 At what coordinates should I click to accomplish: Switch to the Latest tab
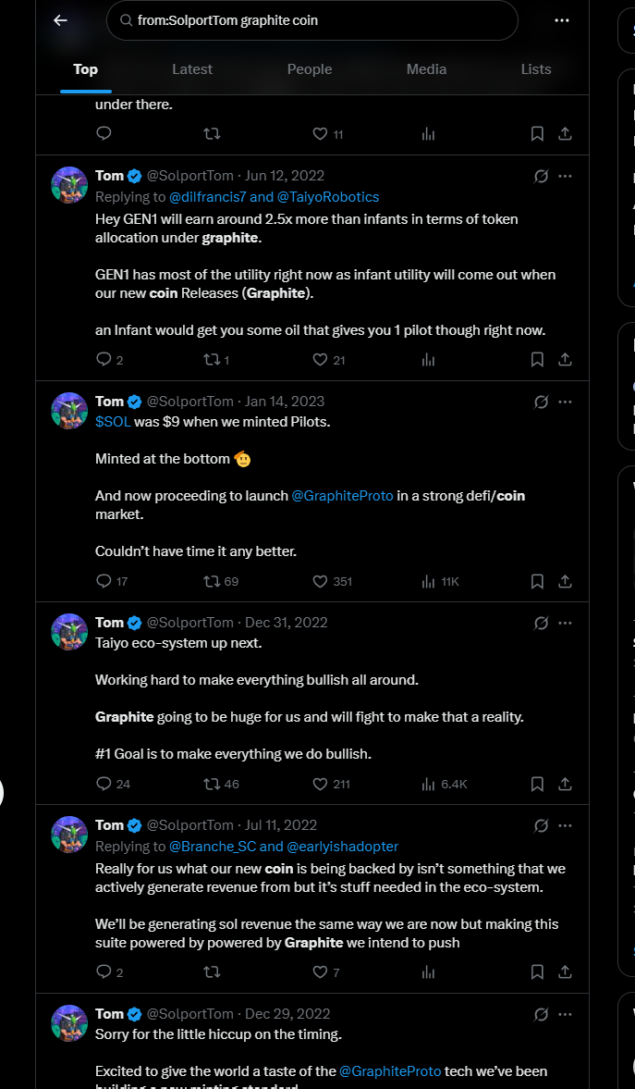pos(192,69)
